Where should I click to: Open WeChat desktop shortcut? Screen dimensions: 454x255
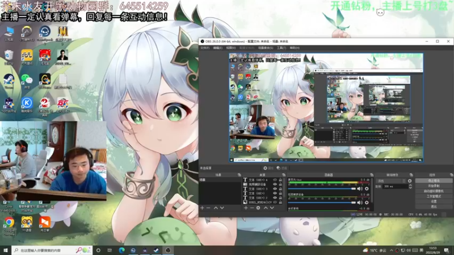(x=27, y=80)
